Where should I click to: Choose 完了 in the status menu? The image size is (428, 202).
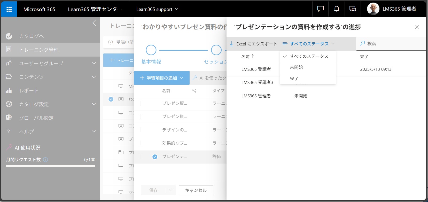[308, 79]
